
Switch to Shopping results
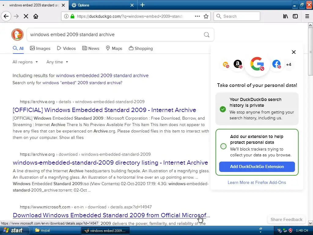click(141, 48)
